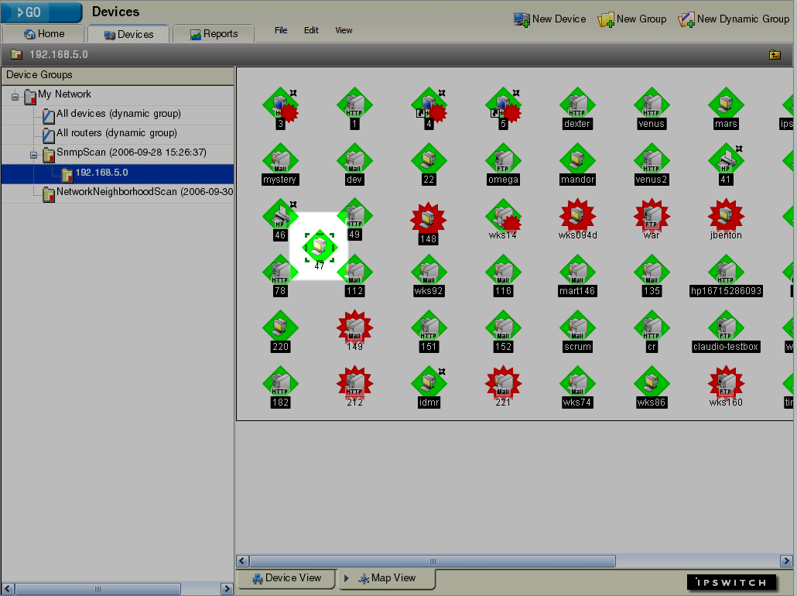Select the dexter device icon
Image resolution: width=797 pixels, height=596 pixels.
tap(577, 108)
